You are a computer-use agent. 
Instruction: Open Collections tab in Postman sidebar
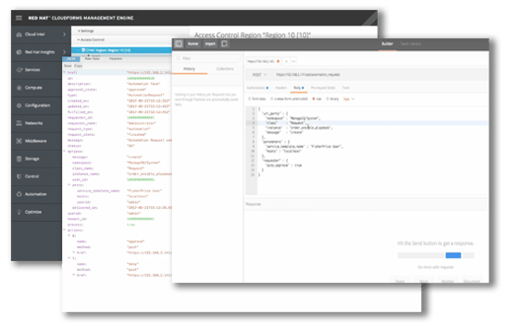(225, 68)
